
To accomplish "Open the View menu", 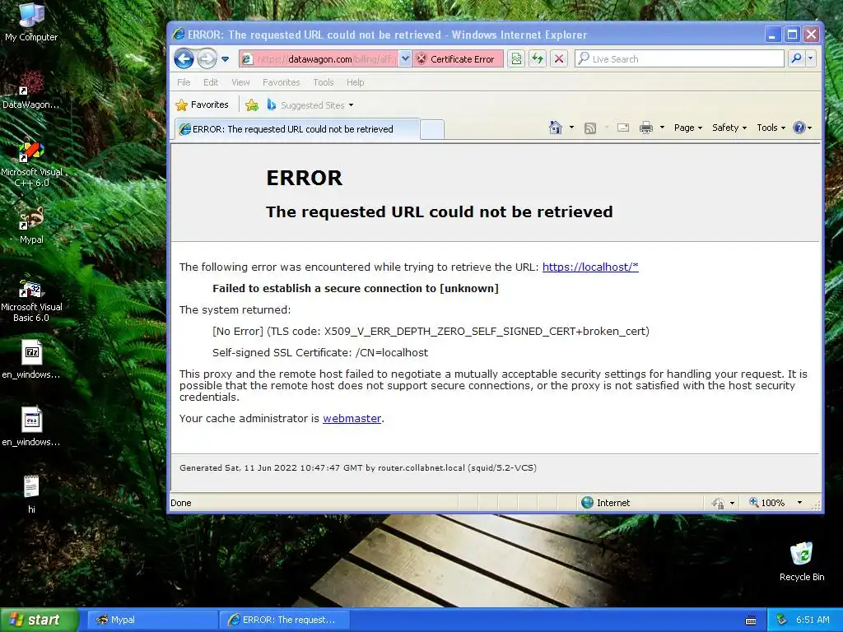I will (x=240, y=82).
